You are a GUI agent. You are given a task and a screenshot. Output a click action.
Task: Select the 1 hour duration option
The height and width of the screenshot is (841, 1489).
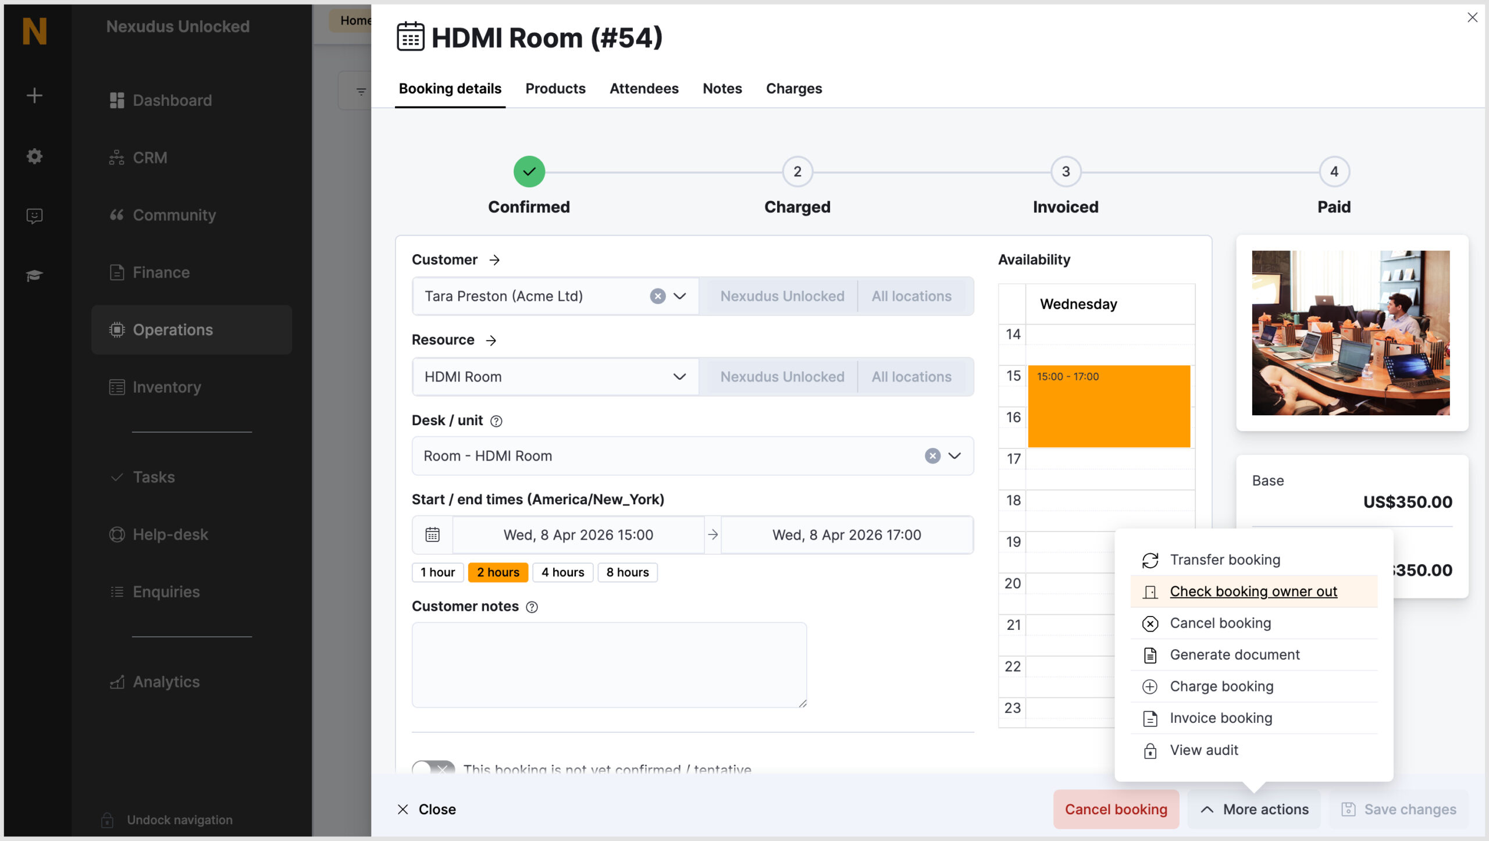point(437,572)
